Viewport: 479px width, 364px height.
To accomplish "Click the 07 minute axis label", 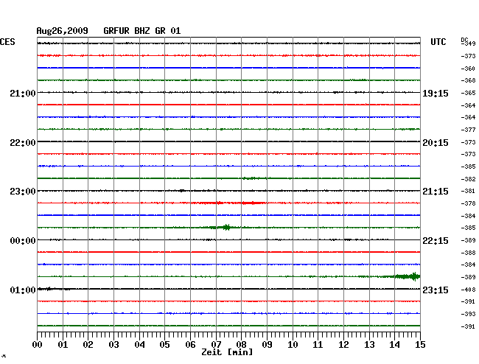I will click(x=216, y=344).
